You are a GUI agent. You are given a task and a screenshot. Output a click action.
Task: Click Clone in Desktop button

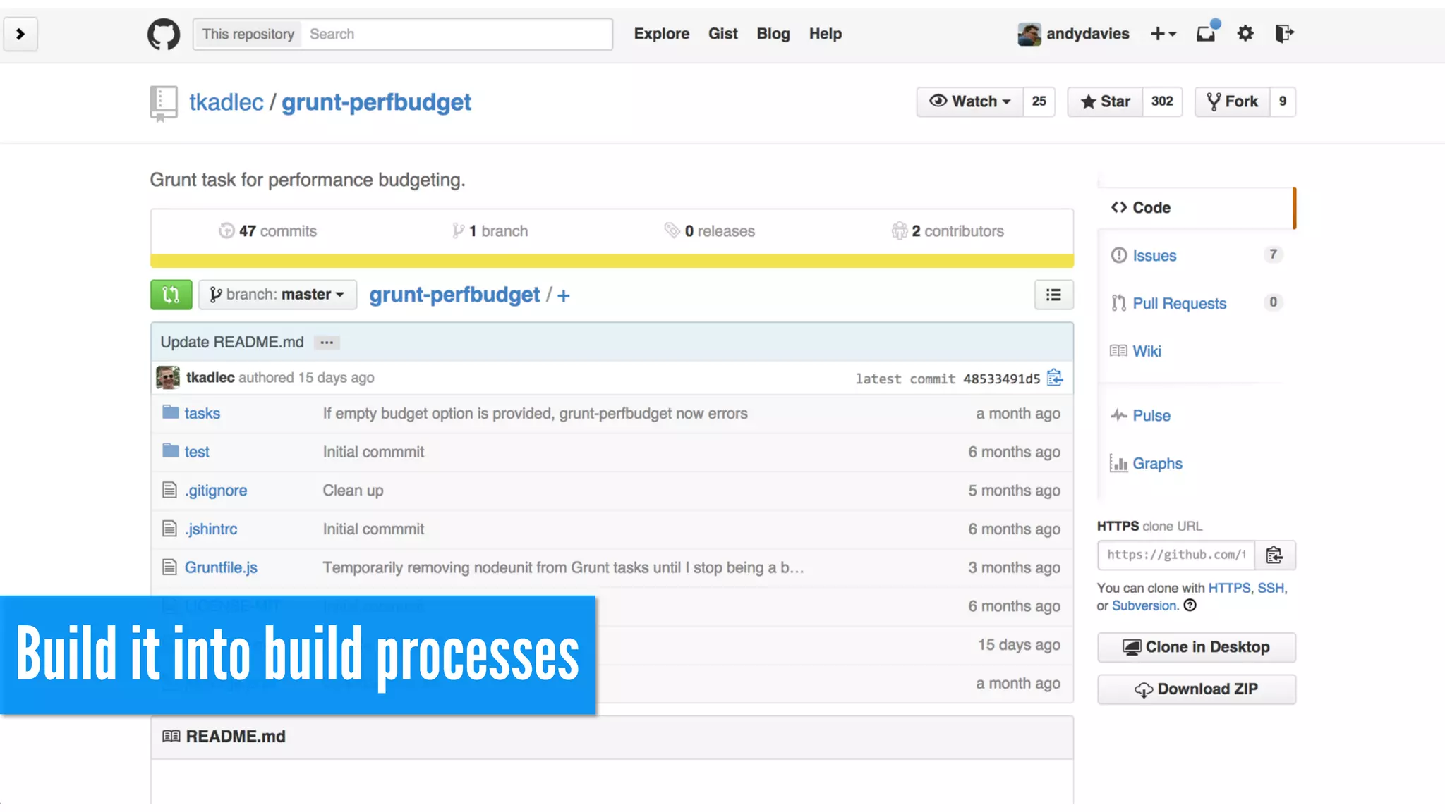click(x=1197, y=647)
